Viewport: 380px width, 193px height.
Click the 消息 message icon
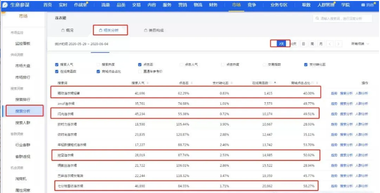363,5
